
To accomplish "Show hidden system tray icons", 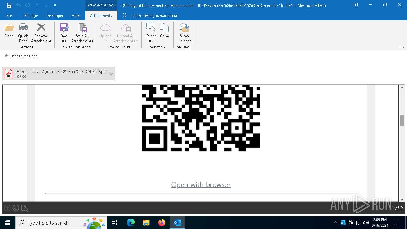I will click(x=335, y=223).
